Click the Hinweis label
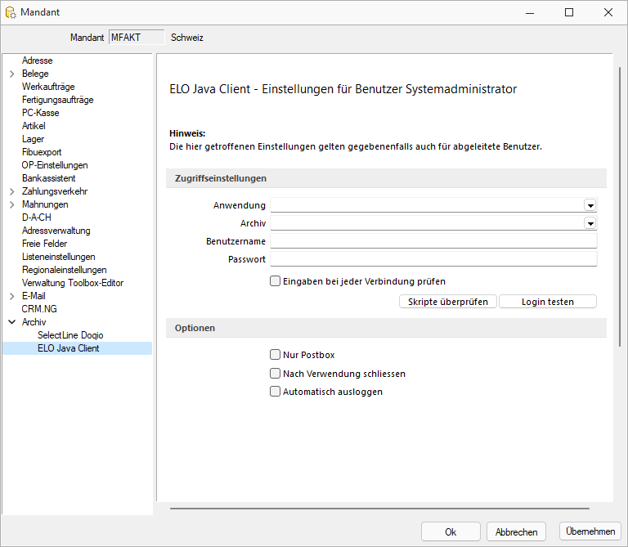628x547 pixels. point(187,133)
